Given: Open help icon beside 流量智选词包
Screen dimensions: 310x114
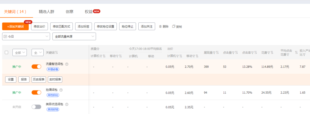Looking at the screenshot, I should (x=67, y=64).
